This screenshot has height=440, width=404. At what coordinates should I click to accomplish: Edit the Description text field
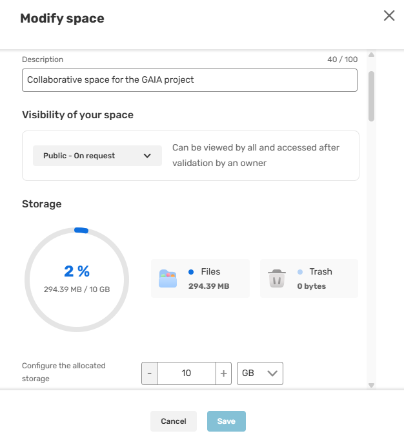click(x=190, y=80)
